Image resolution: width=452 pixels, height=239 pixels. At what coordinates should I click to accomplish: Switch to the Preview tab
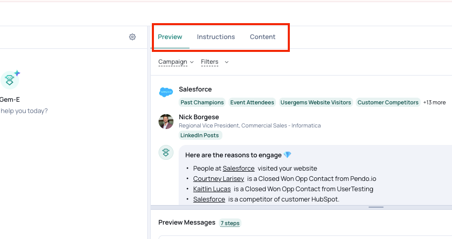170,37
